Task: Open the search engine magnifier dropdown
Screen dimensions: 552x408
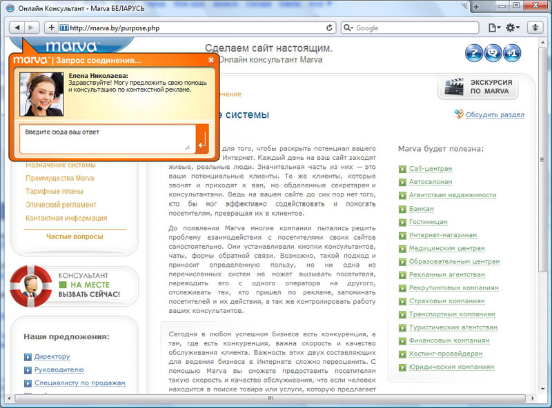Action: coord(348,28)
